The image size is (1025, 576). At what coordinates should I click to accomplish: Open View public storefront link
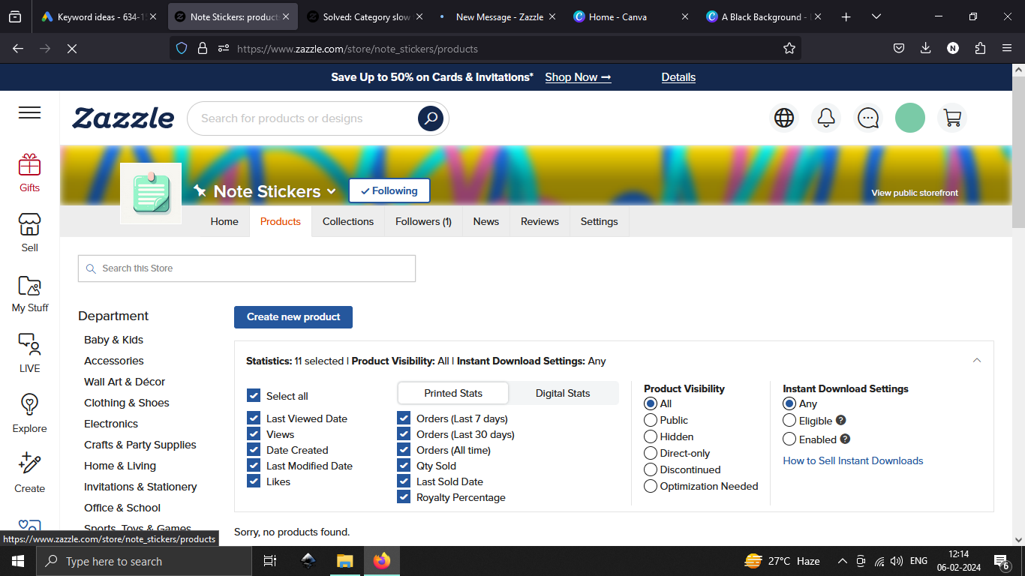[x=915, y=193]
